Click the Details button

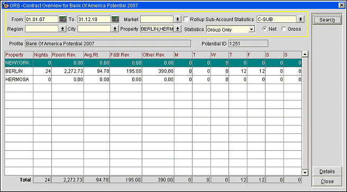pyautogui.click(x=327, y=171)
